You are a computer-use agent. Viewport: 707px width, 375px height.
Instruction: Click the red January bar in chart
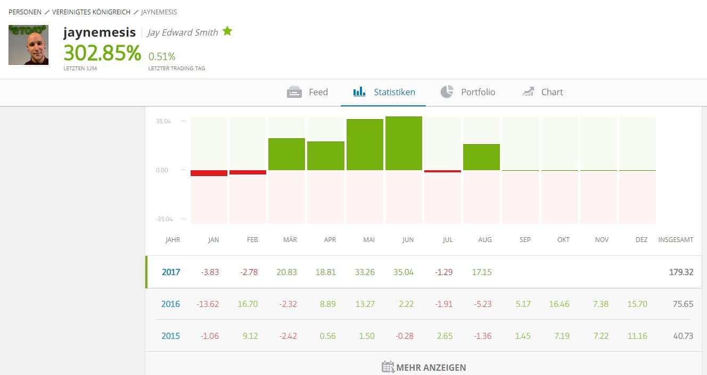(209, 173)
